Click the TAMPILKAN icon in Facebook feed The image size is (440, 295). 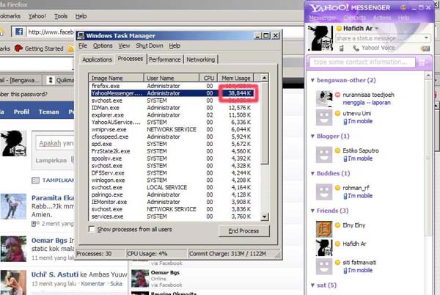[x=35, y=181]
